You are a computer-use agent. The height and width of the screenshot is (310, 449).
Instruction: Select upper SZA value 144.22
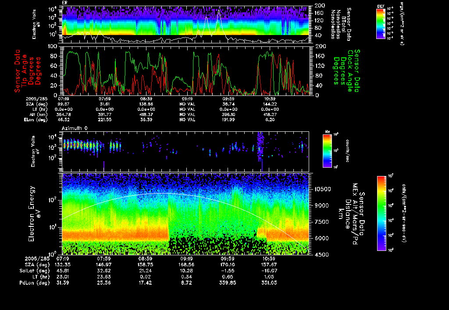coord(270,104)
